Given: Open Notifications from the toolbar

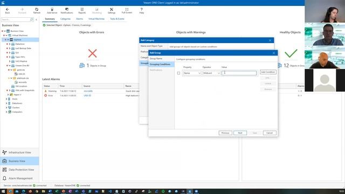Looking at the screenshot, I should [67, 11].
